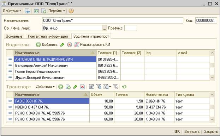Click the green Add driver plus icon

38,45
